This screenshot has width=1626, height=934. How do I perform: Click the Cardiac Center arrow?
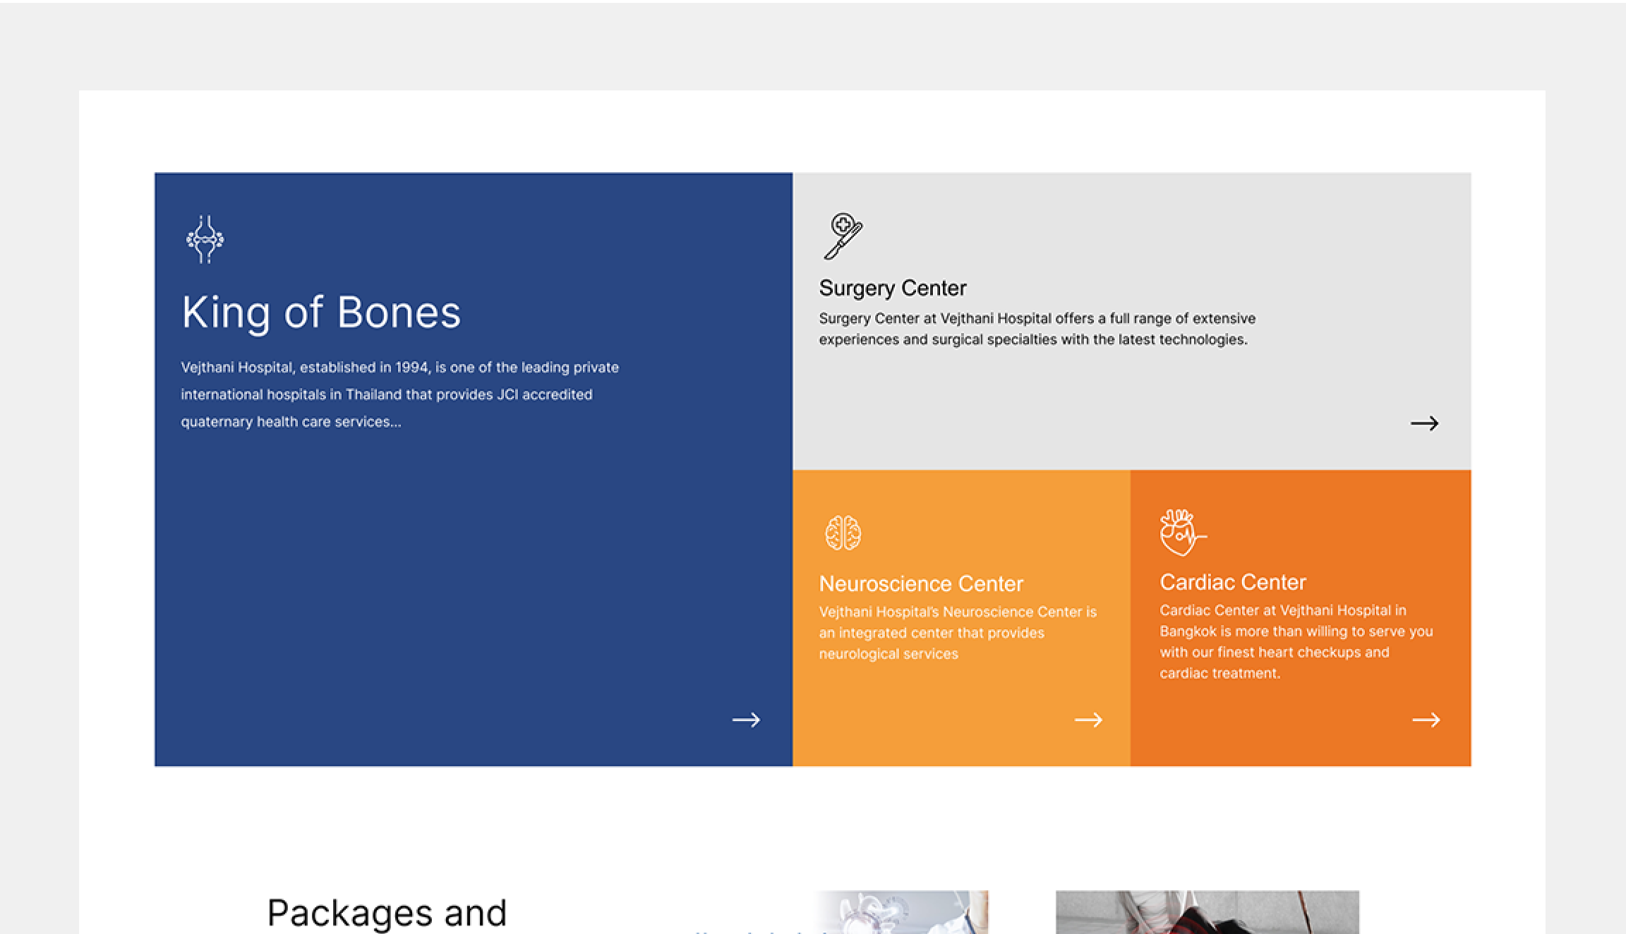click(1426, 720)
